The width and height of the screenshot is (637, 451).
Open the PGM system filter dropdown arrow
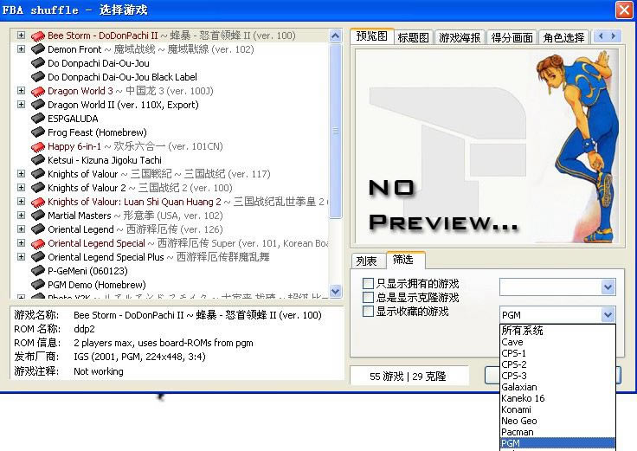point(608,315)
